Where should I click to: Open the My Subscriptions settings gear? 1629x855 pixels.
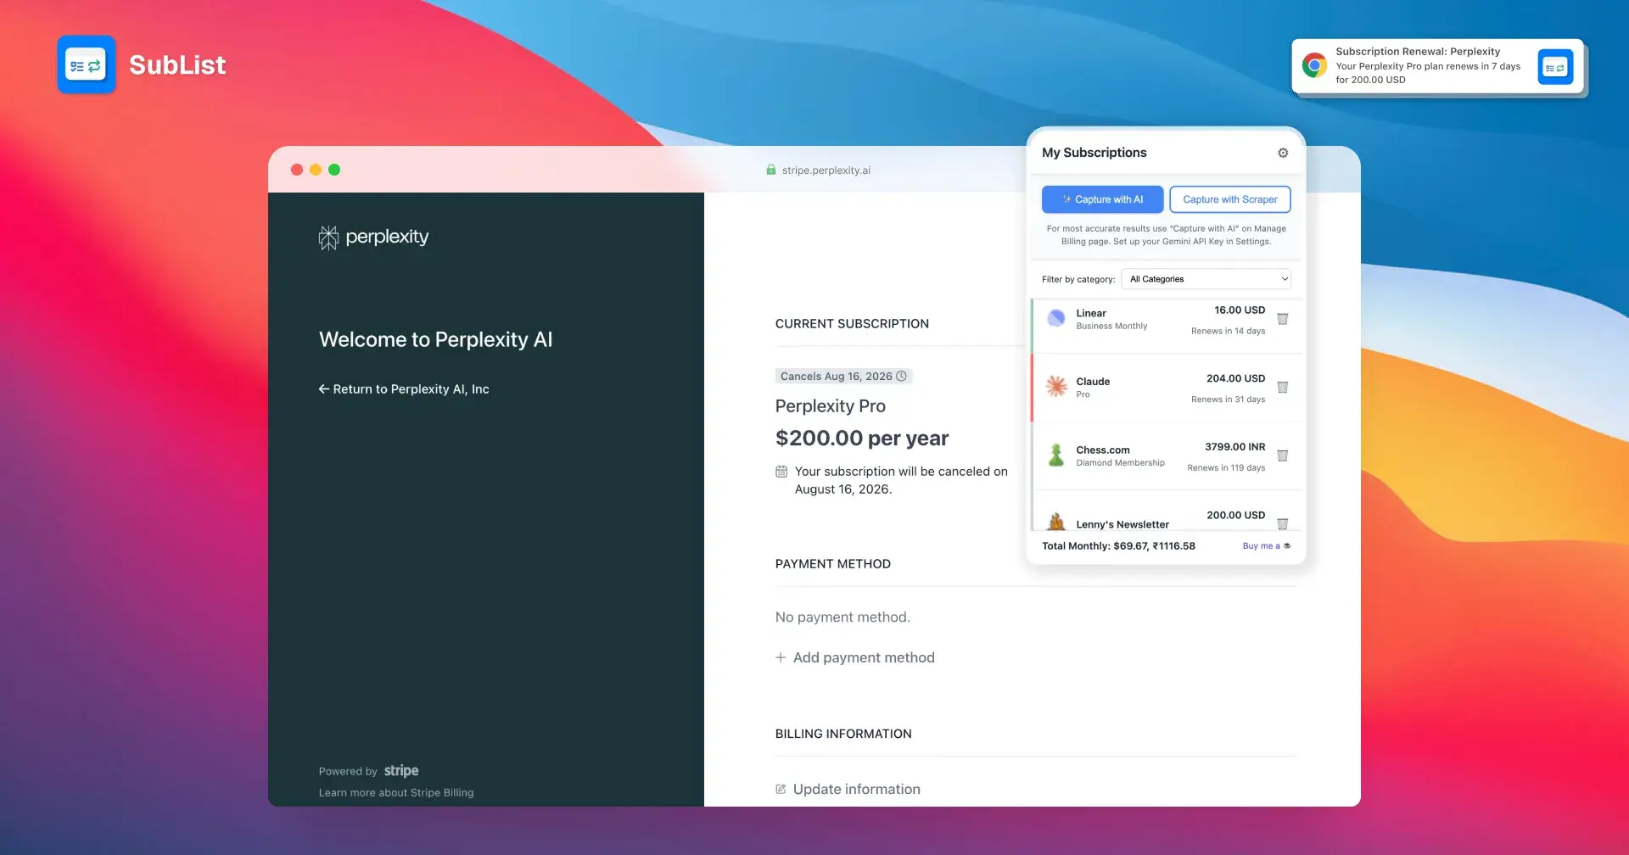1283,153
